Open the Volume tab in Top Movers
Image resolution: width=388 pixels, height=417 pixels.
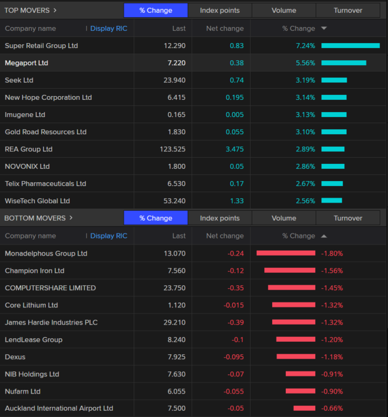[284, 10]
